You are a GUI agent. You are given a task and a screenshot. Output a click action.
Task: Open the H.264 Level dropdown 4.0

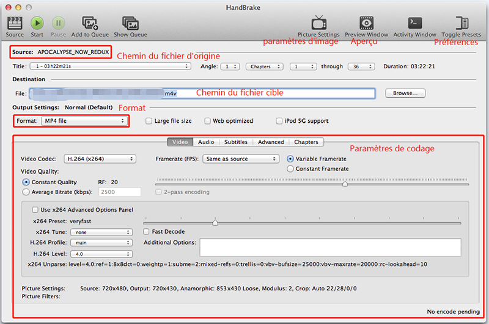tap(101, 254)
